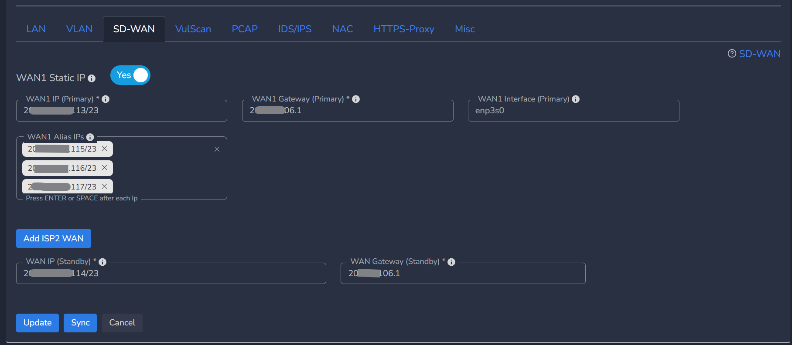Click info icon for WAN1 Gateway (Primary)
The image size is (792, 345).
tap(356, 99)
